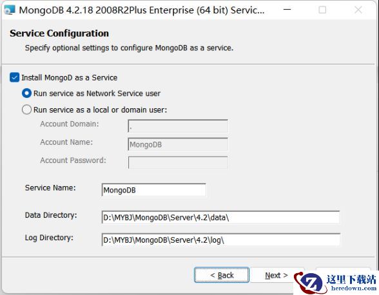379x295 pixels.
Task: Click the Install MongoD as a Service label
Action: coord(70,77)
